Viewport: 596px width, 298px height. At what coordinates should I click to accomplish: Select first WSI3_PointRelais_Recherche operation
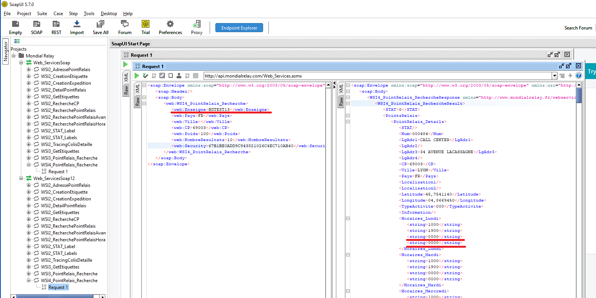tap(69, 158)
